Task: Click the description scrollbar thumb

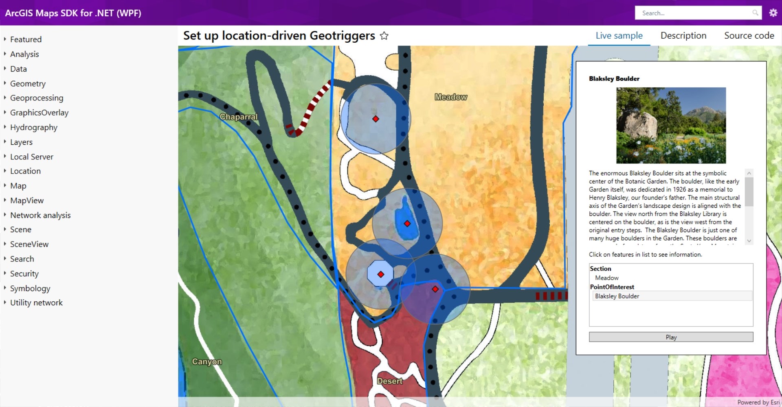Action: click(x=749, y=192)
